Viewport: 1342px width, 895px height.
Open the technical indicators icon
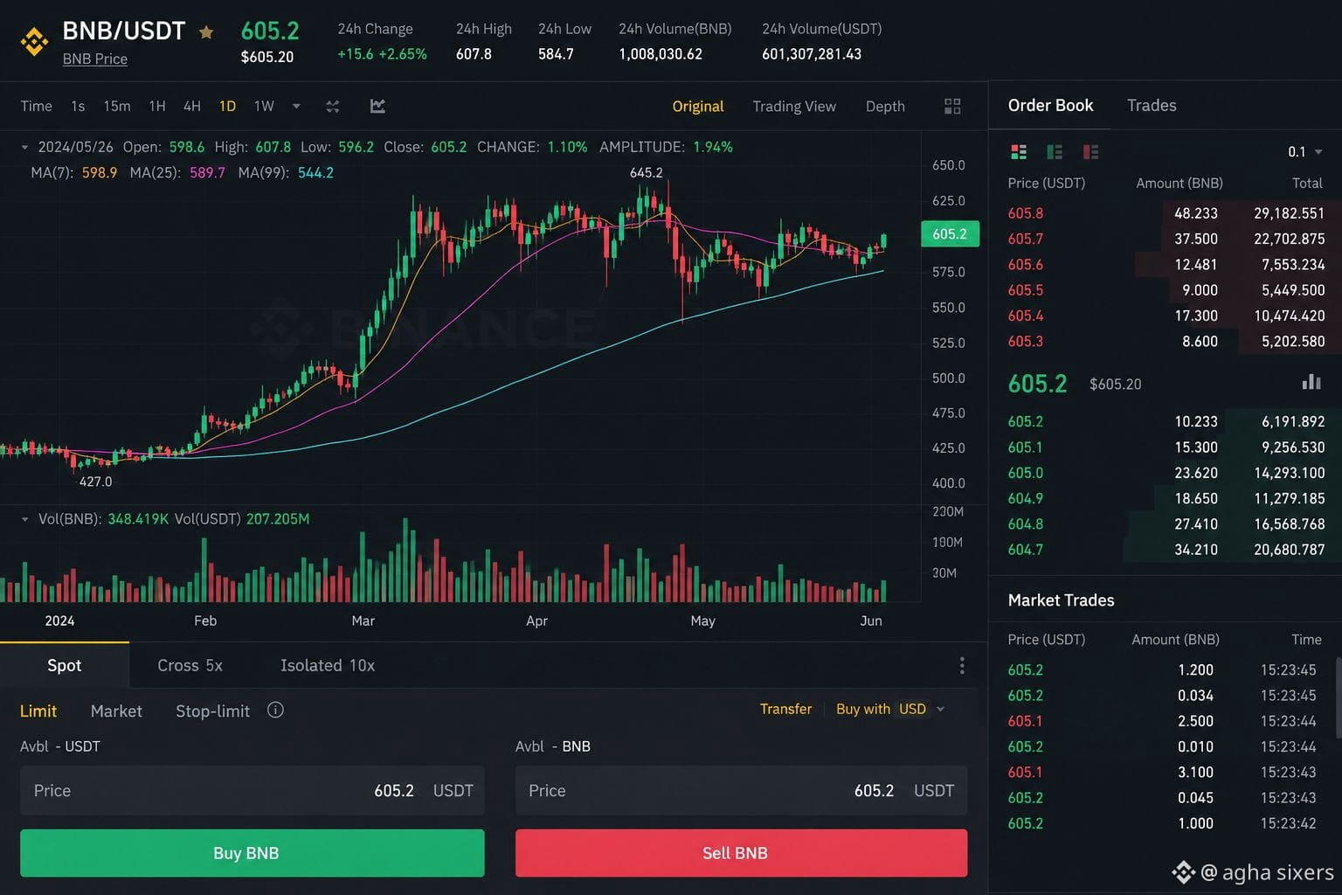[377, 106]
